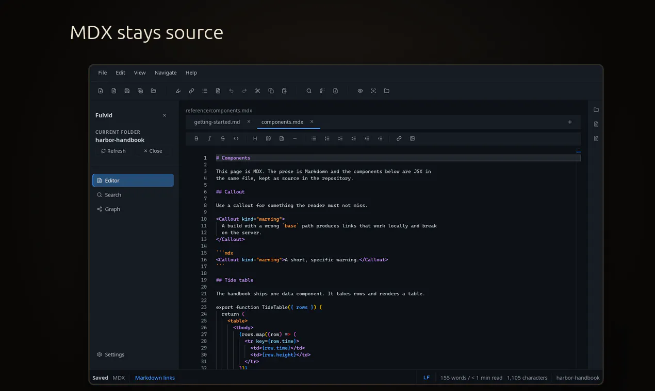The height and width of the screenshot is (391, 655).
Task: Click the focus mode icon beside the eye
Action: pyautogui.click(x=373, y=91)
